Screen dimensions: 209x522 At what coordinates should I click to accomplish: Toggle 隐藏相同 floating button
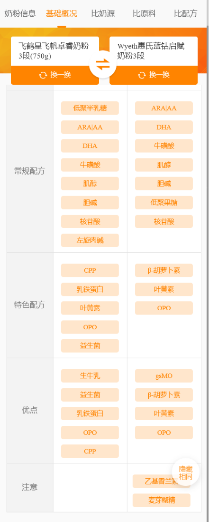pyautogui.click(x=186, y=473)
